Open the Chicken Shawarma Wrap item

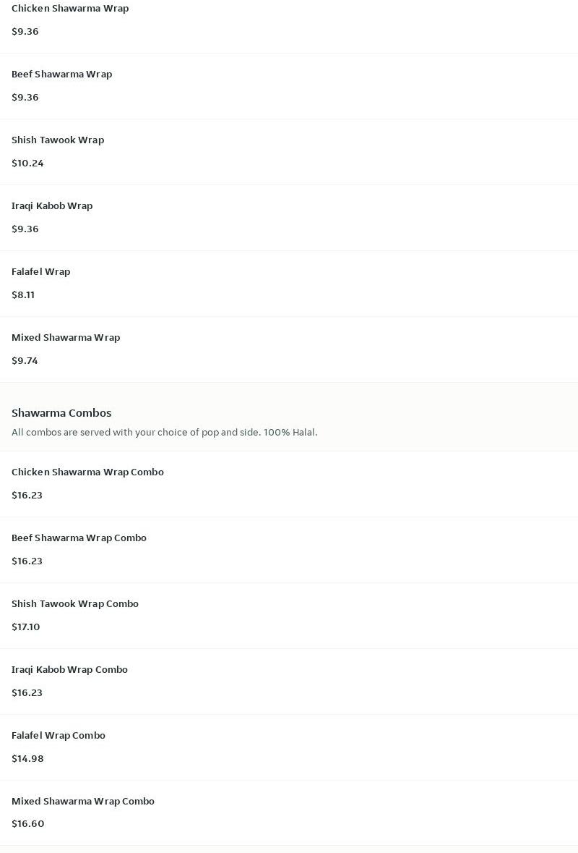pos(70,9)
